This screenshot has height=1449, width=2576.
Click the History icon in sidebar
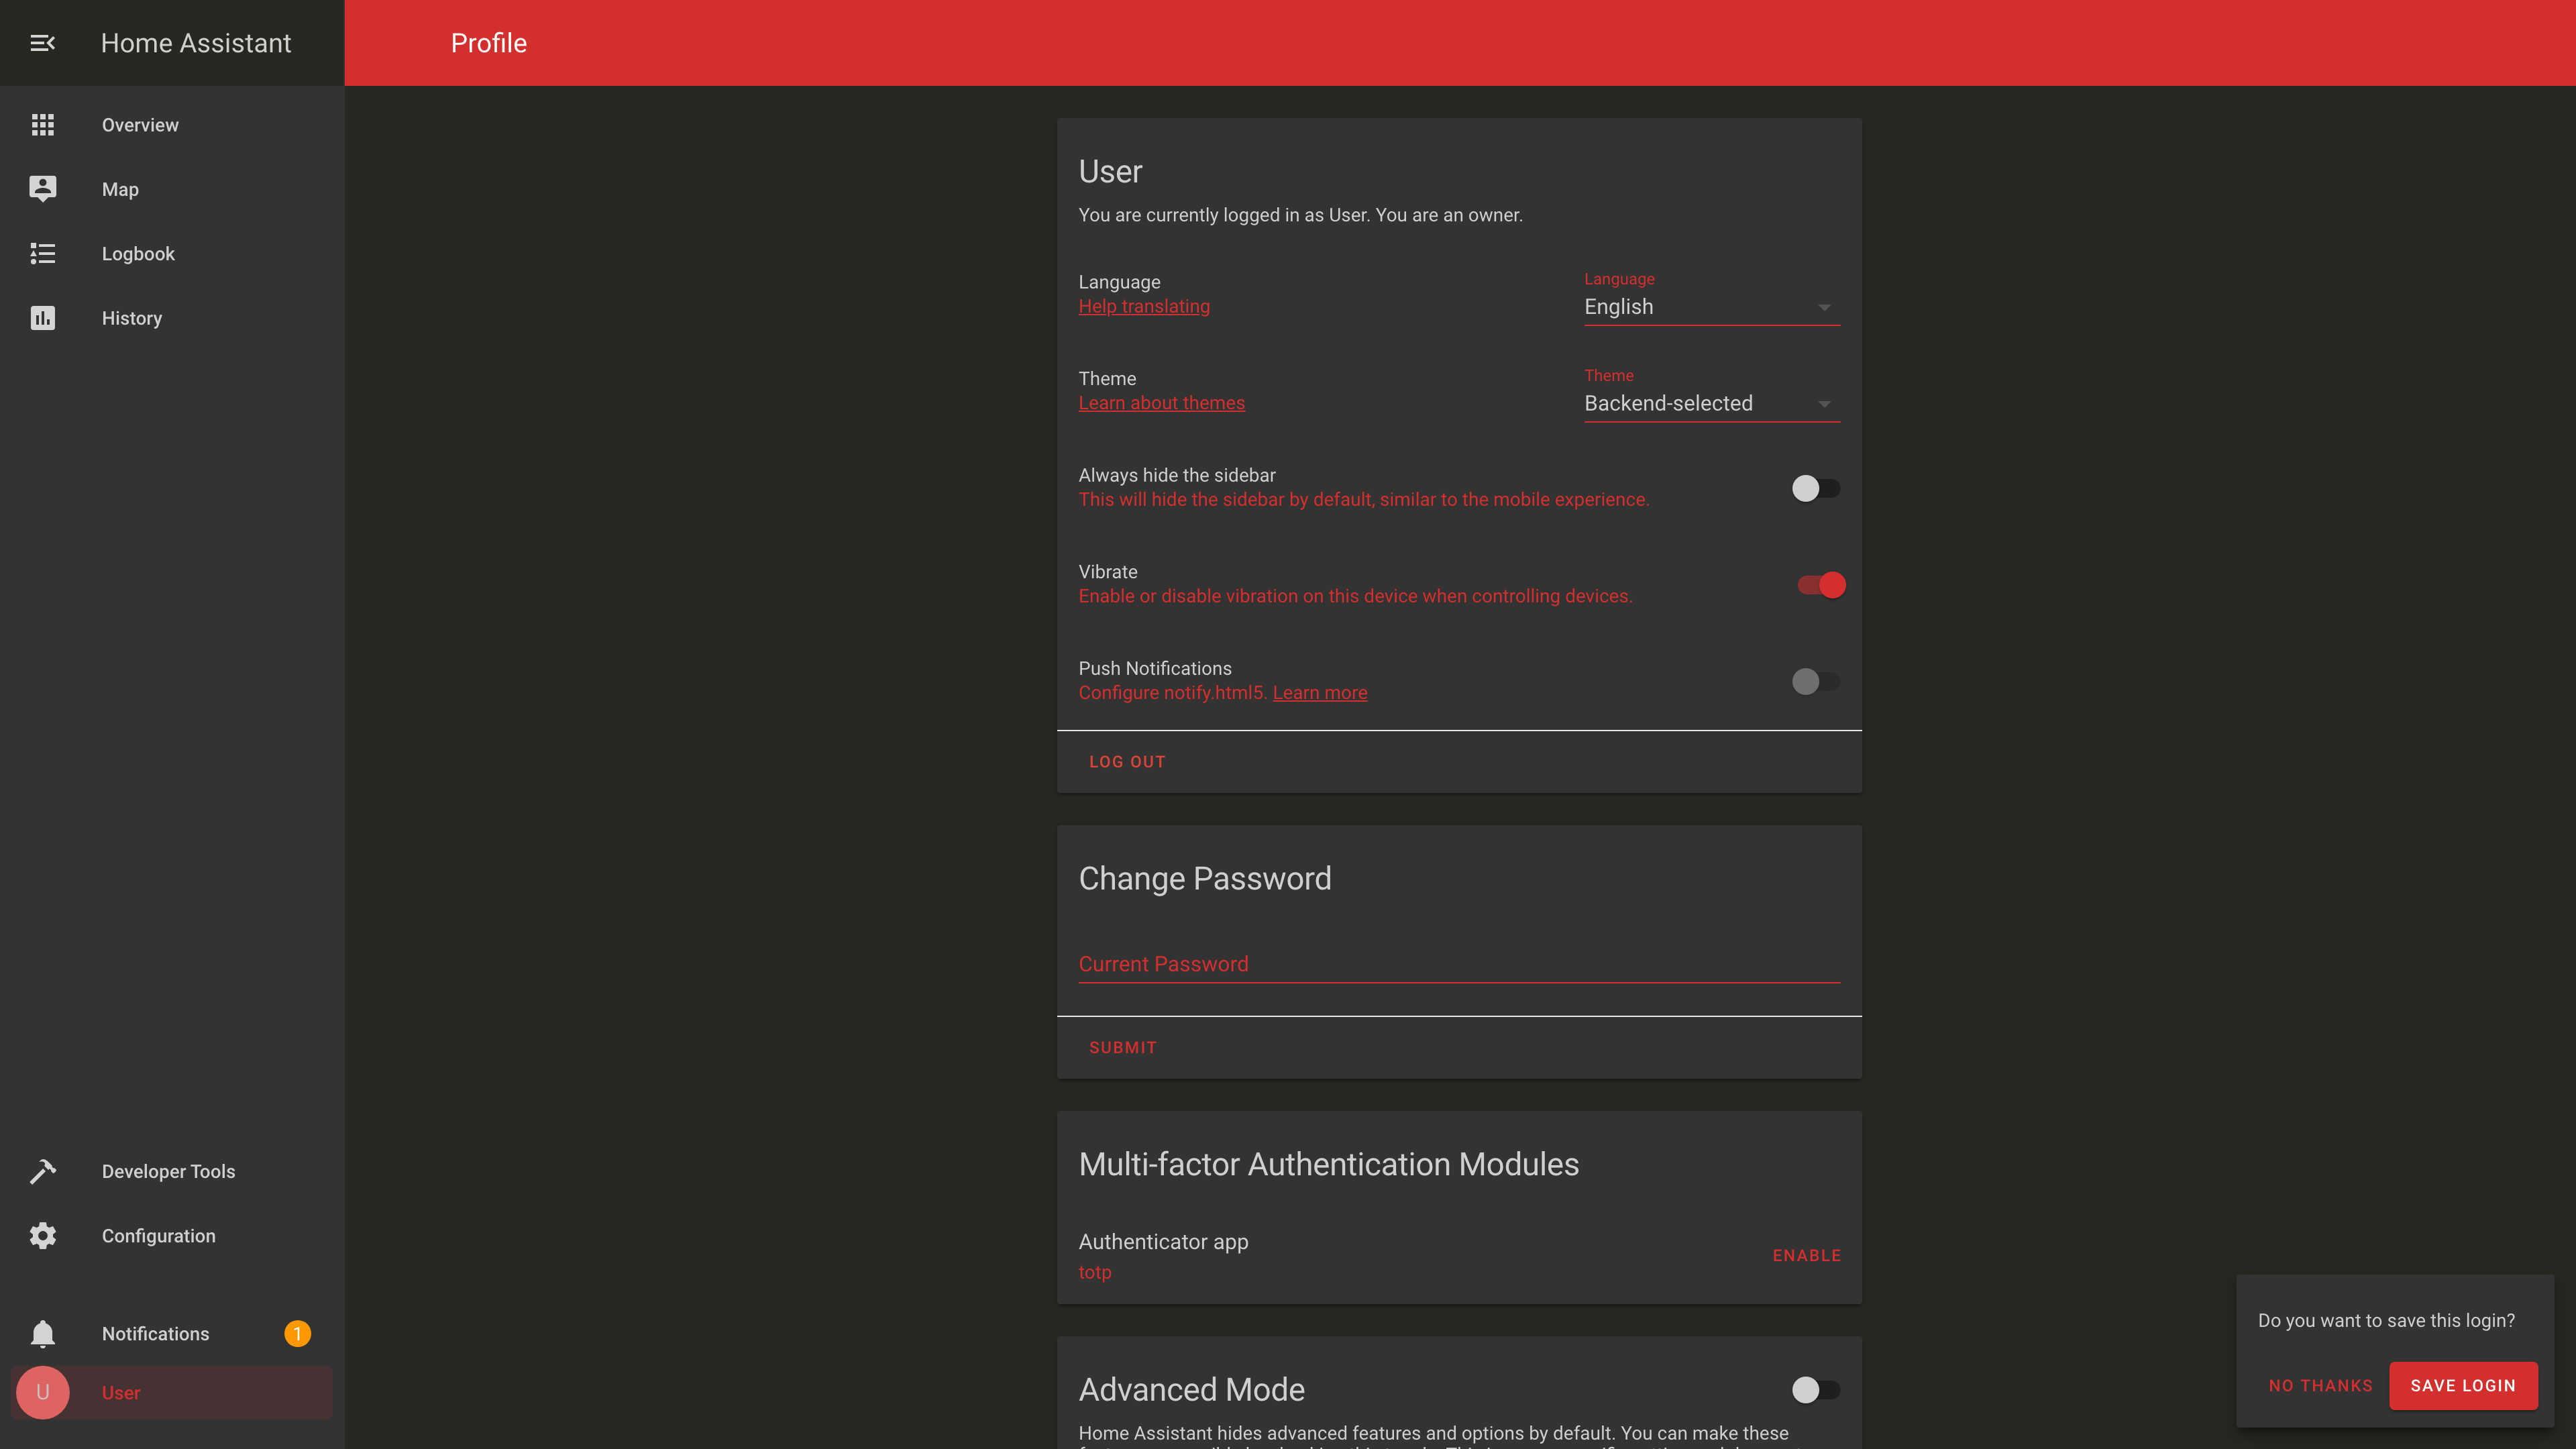point(42,317)
